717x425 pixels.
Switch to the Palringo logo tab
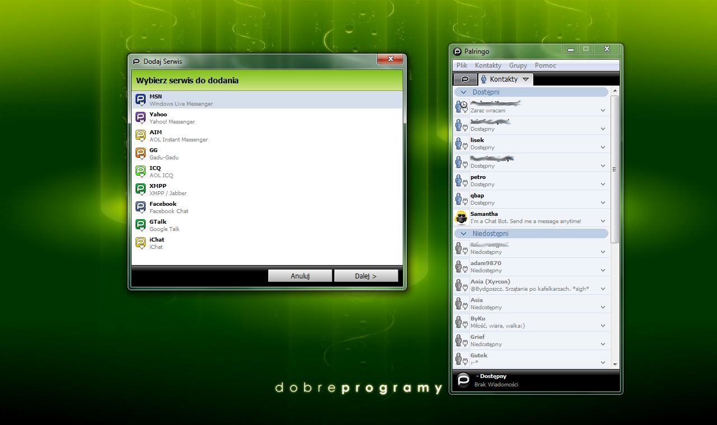click(465, 79)
